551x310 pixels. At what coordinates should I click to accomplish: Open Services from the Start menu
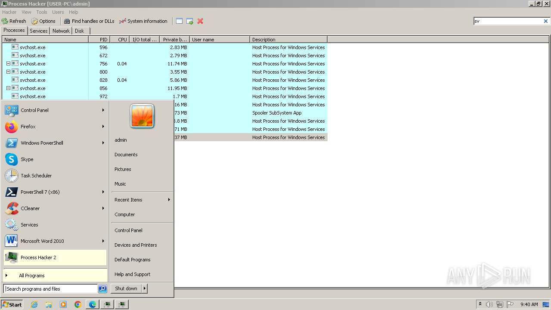[55, 225]
